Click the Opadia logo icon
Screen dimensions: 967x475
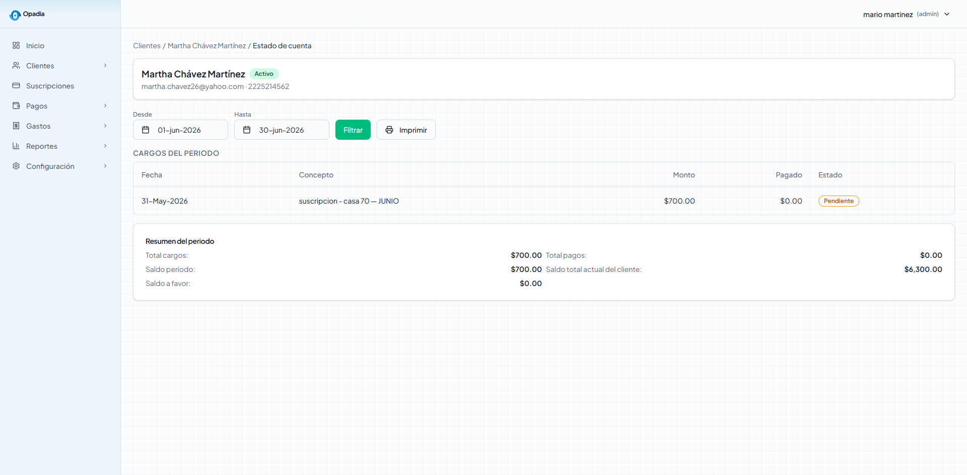(x=15, y=15)
